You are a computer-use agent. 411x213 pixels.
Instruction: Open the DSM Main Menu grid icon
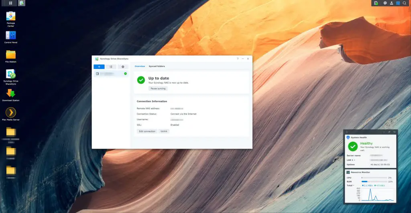pos(10,3)
